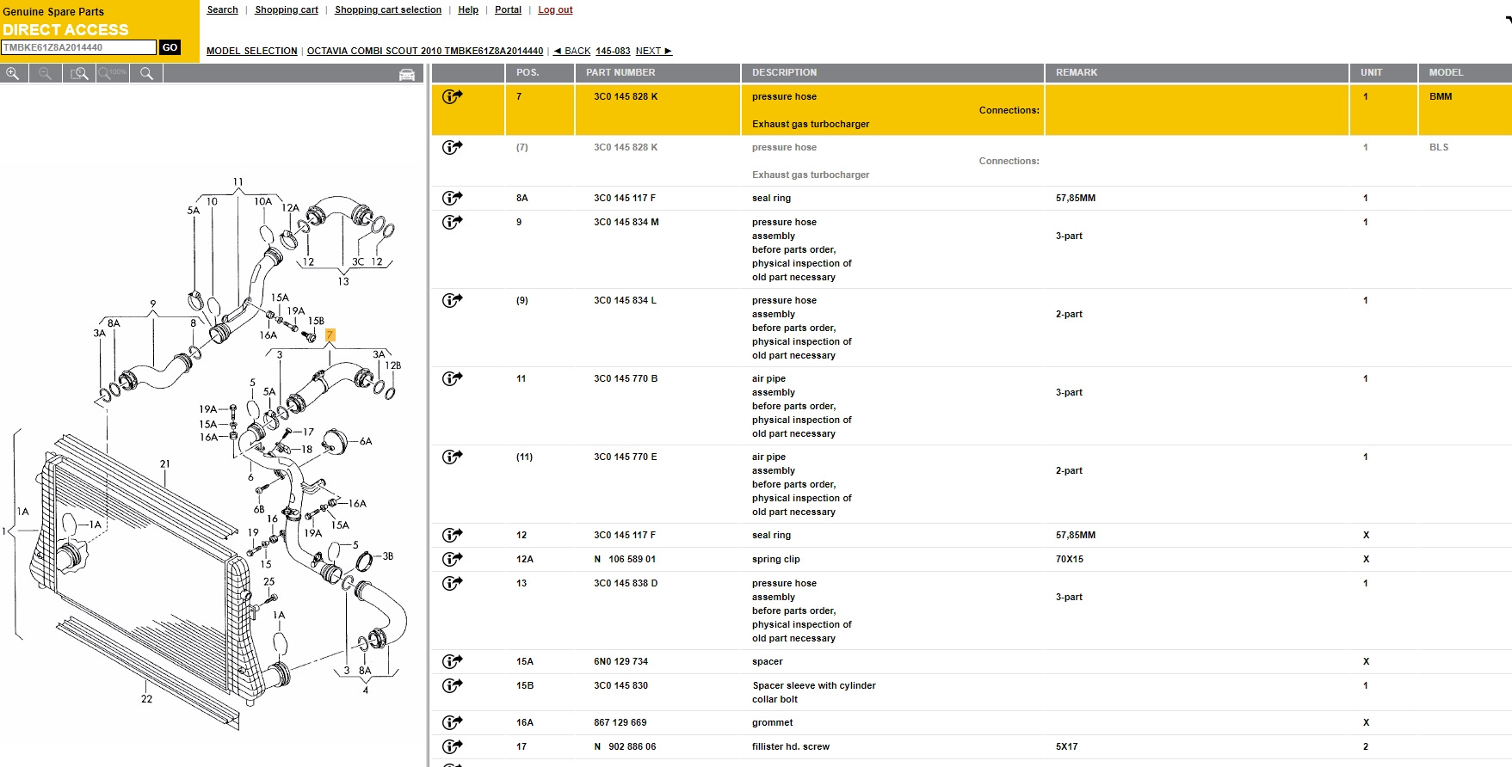1512x767 pixels.
Task: Click the GO button beside VIN field
Action: click(170, 47)
